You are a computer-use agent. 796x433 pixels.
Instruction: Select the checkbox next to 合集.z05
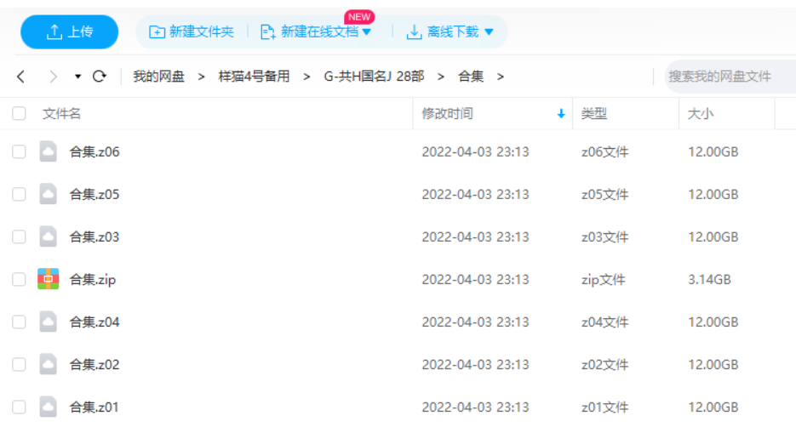(x=19, y=195)
